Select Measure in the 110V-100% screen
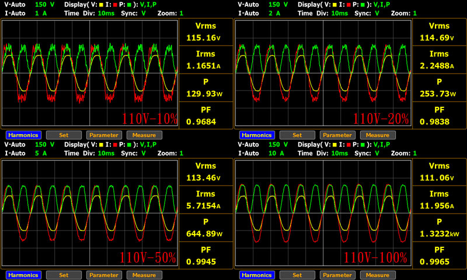The image size is (467, 280). coord(378,275)
